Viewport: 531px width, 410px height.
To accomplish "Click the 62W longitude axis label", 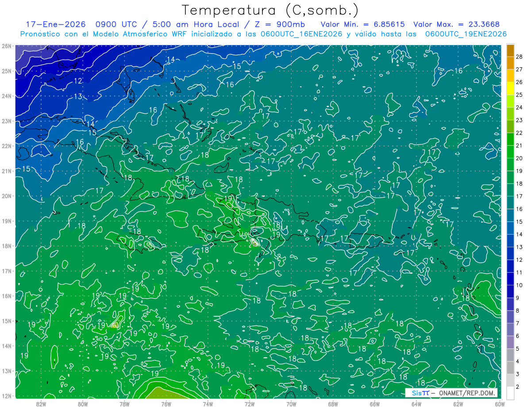I will tap(458, 404).
